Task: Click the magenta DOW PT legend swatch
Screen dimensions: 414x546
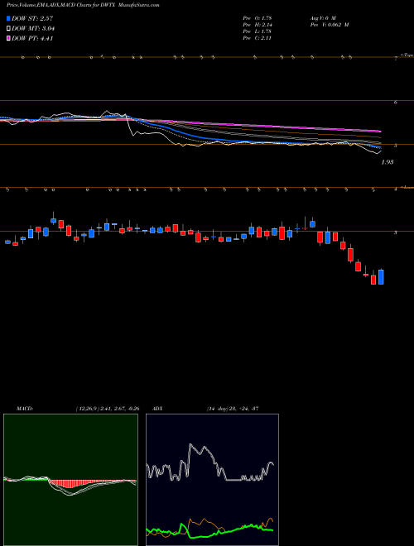Action: [9, 39]
